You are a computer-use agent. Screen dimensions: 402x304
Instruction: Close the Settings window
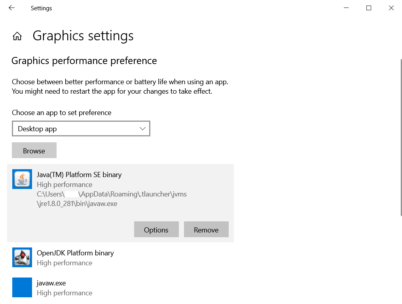tap(391, 8)
